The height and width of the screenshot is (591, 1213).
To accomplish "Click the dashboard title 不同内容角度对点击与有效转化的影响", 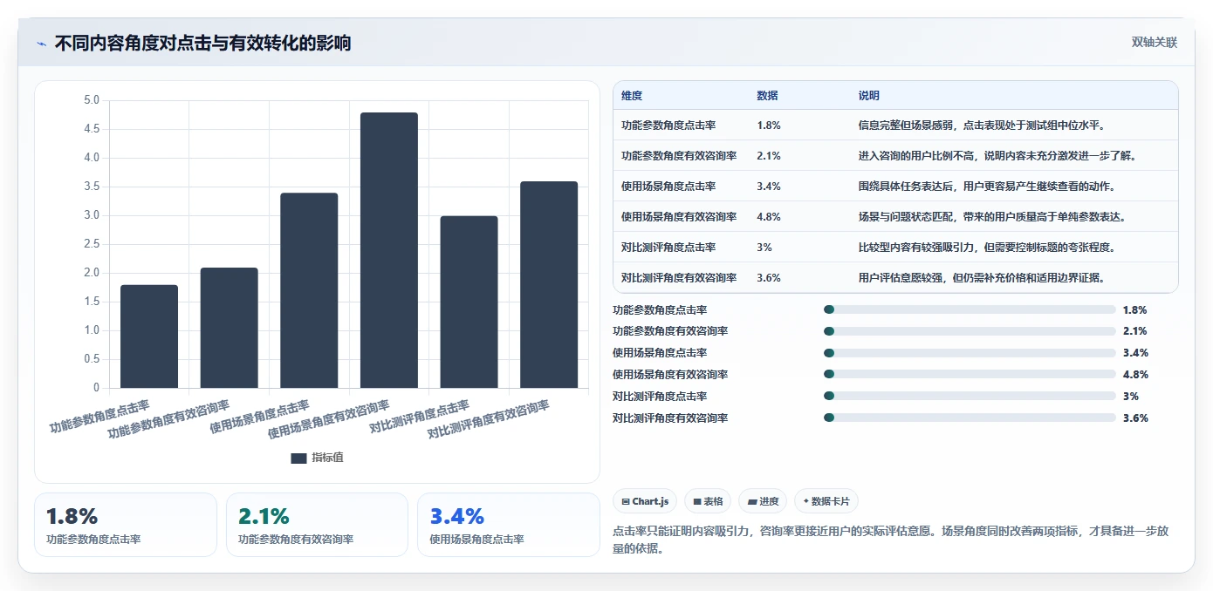I will [x=202, y=43].
